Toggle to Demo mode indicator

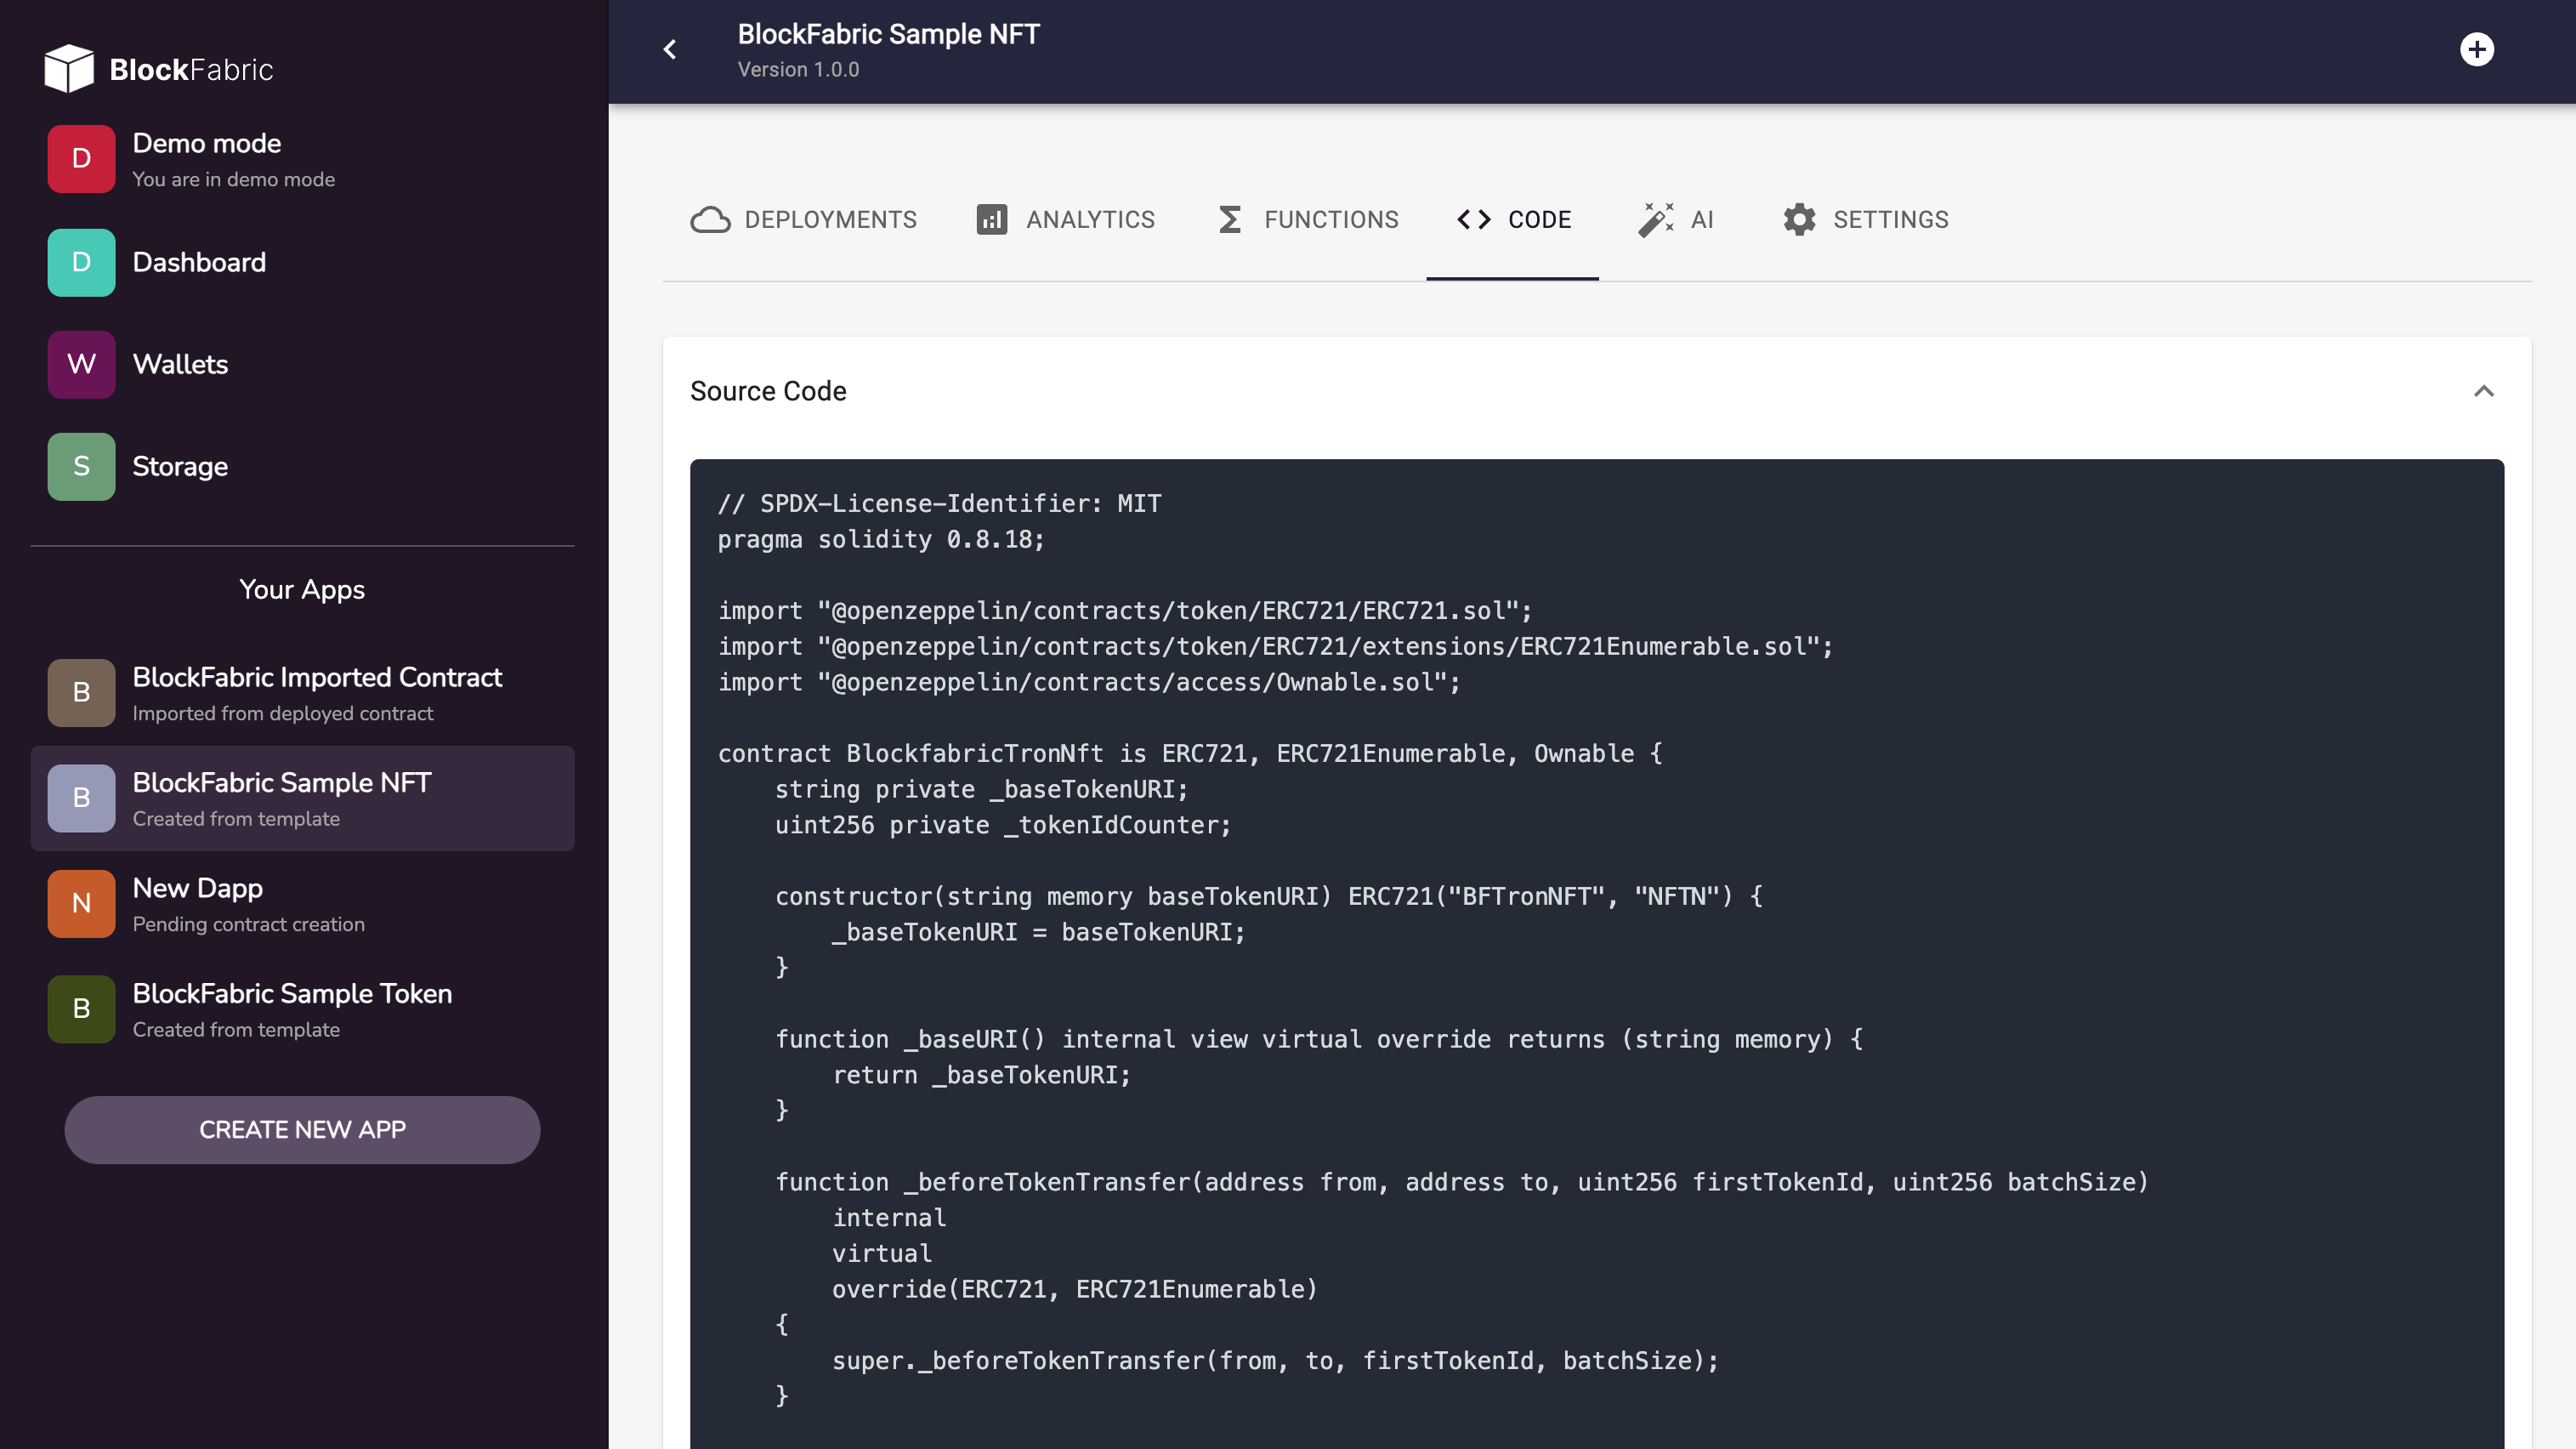(x=303, y=159)
